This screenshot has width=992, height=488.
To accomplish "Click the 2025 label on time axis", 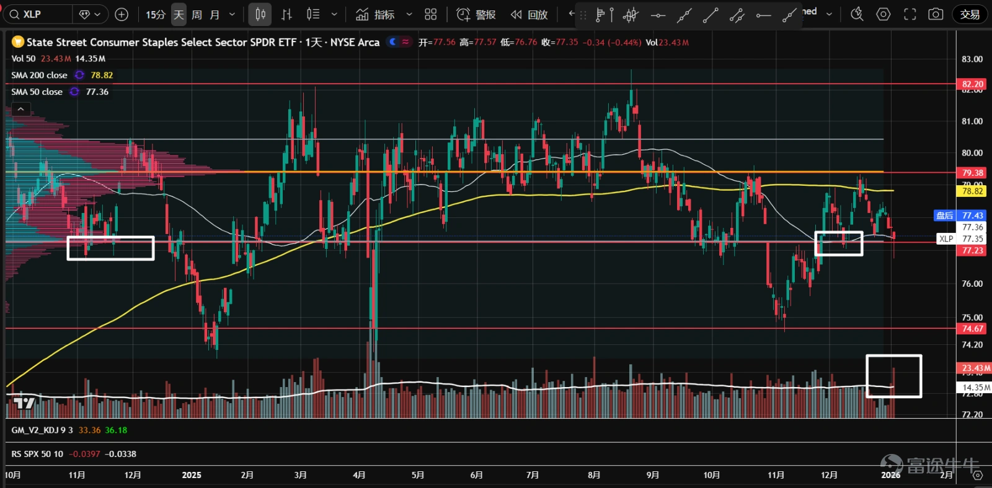I will tap(192, 475).
